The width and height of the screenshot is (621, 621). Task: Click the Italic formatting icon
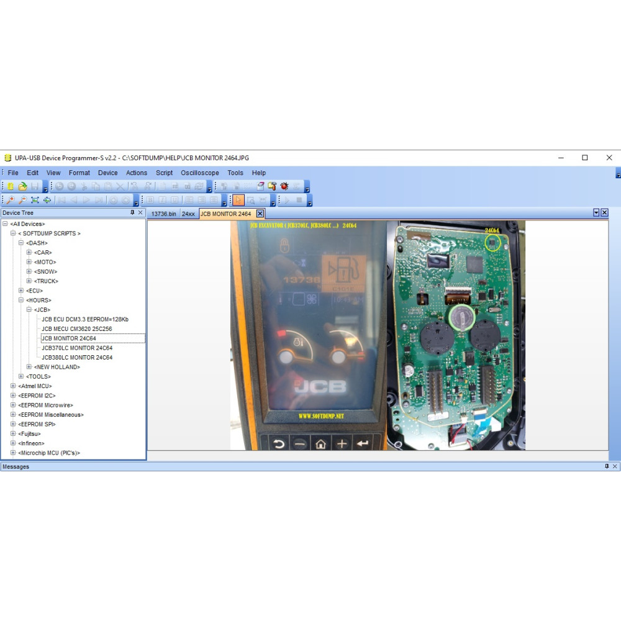162,200
